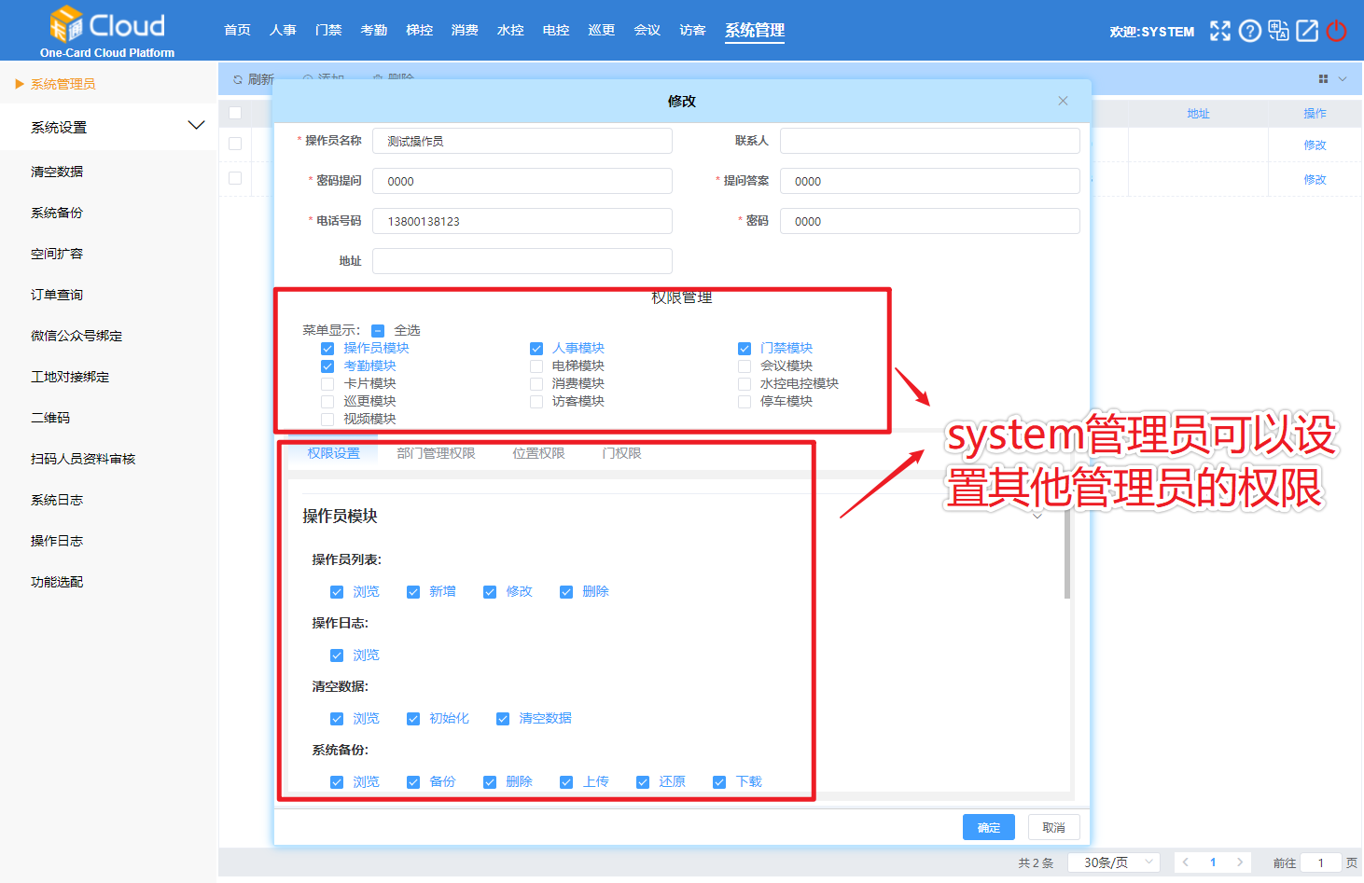Click the open-in-new-window icon in header
Image resolution: width=1364 pixels, height=883 pixels.
click(x=1307, y=31)
